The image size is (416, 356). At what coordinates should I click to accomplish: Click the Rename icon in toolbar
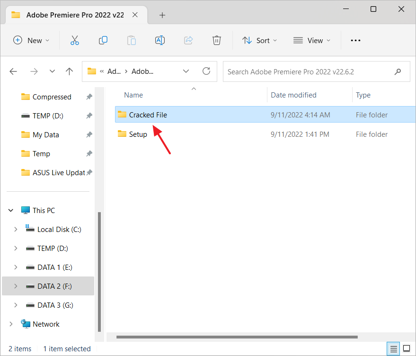[x=160, y=40]
